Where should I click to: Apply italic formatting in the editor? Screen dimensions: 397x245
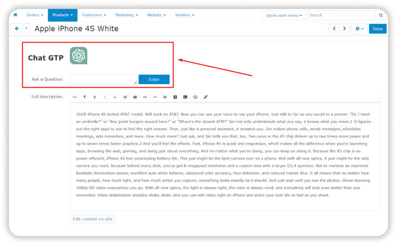tap(105, 97)
